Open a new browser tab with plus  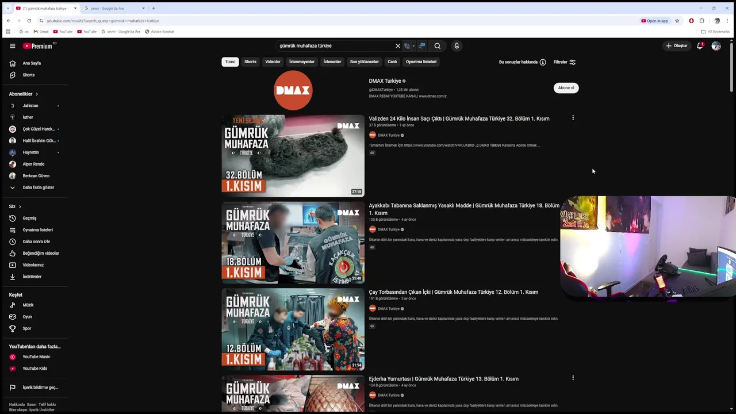click(154, 8)
